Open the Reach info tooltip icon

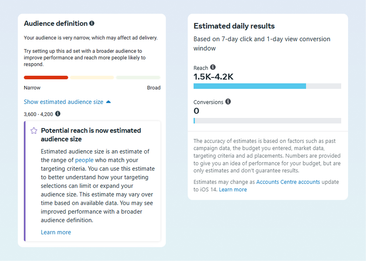[x=213, y=67]
